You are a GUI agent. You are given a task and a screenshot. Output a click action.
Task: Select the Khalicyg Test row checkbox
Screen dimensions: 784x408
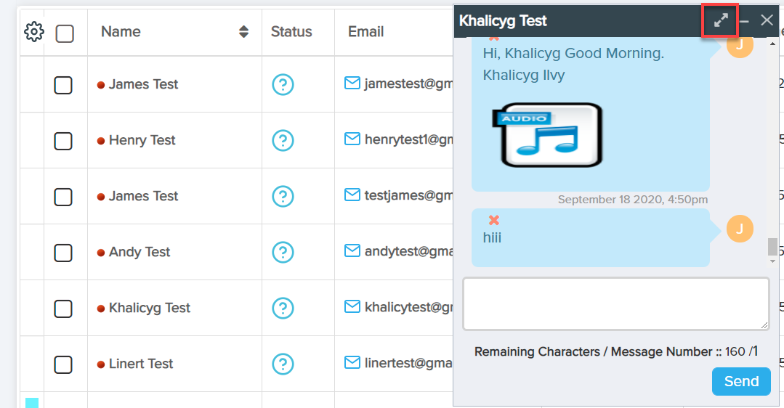(x=64, y=308)
